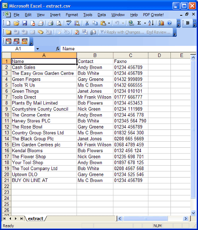Click the Name Box showing A1
This screenshot has width=198, height=230.
tap(18, 49)
